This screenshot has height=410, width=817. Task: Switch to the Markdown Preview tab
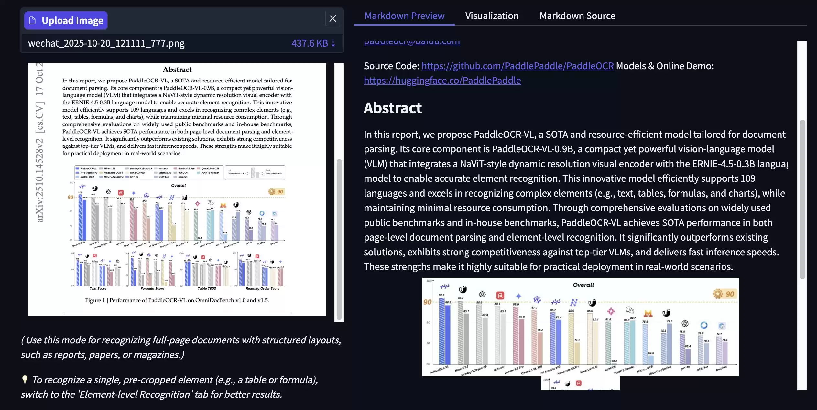(404, 16)
